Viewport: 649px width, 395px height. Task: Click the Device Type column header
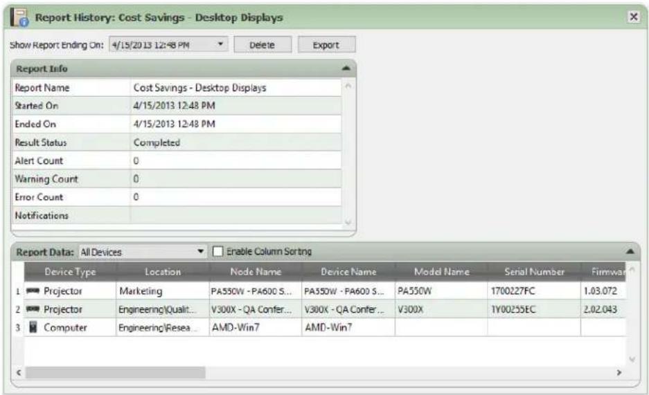[70, 271]
